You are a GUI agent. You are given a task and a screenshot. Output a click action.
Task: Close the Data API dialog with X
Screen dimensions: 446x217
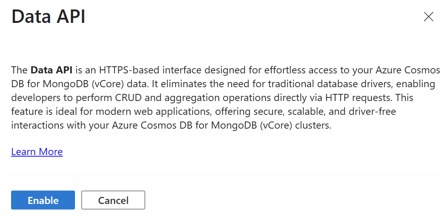click(428, 17)
